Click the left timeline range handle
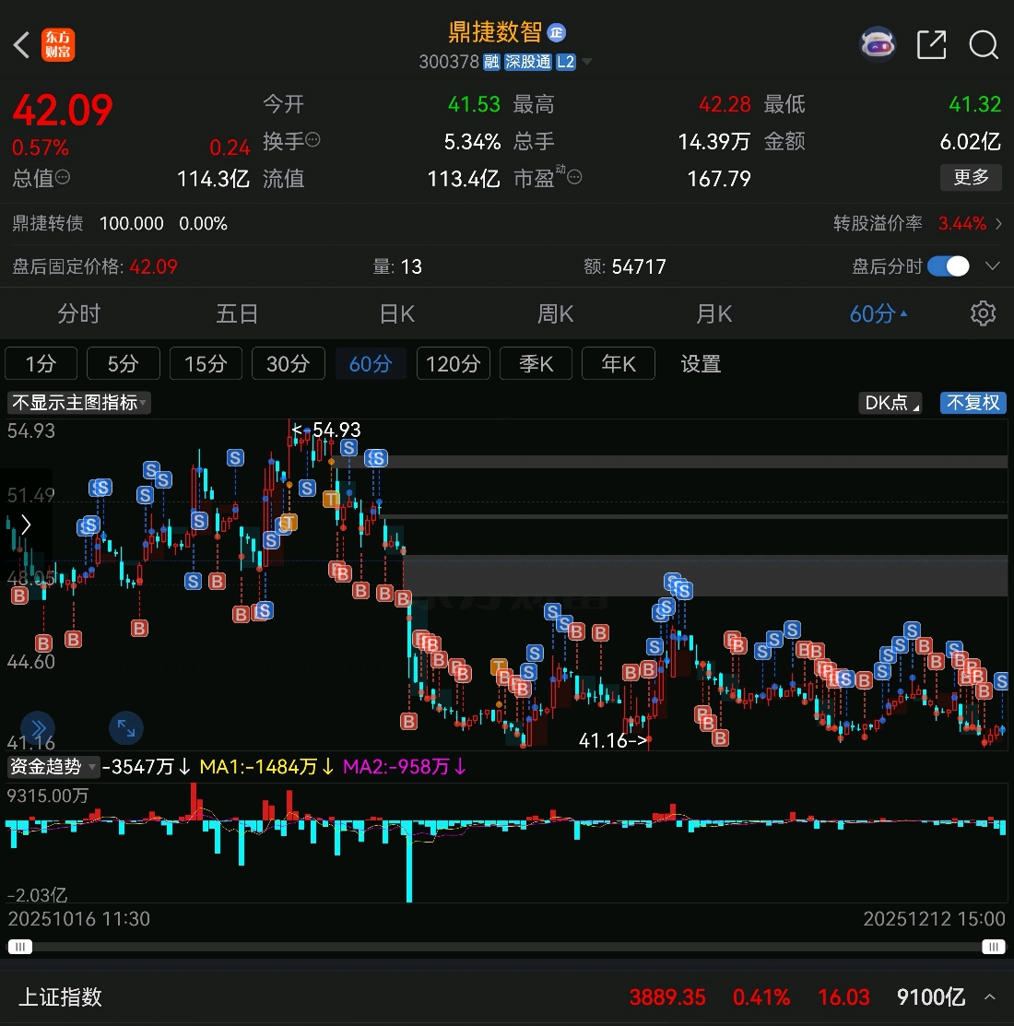1014x1026 pixels. coord(19,947)
